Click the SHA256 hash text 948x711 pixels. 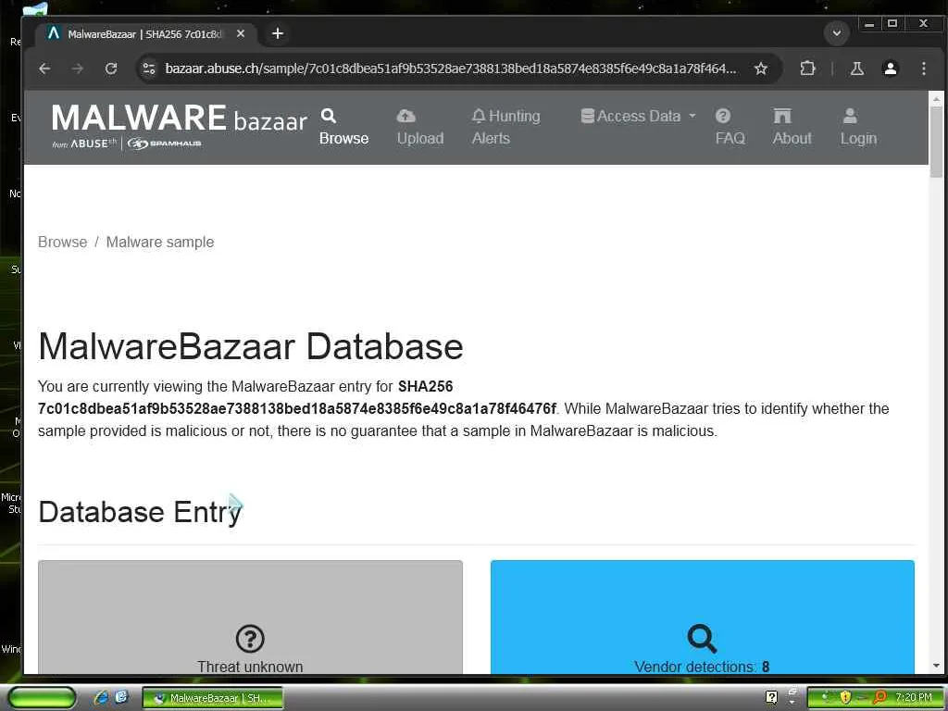click(296, 408)
